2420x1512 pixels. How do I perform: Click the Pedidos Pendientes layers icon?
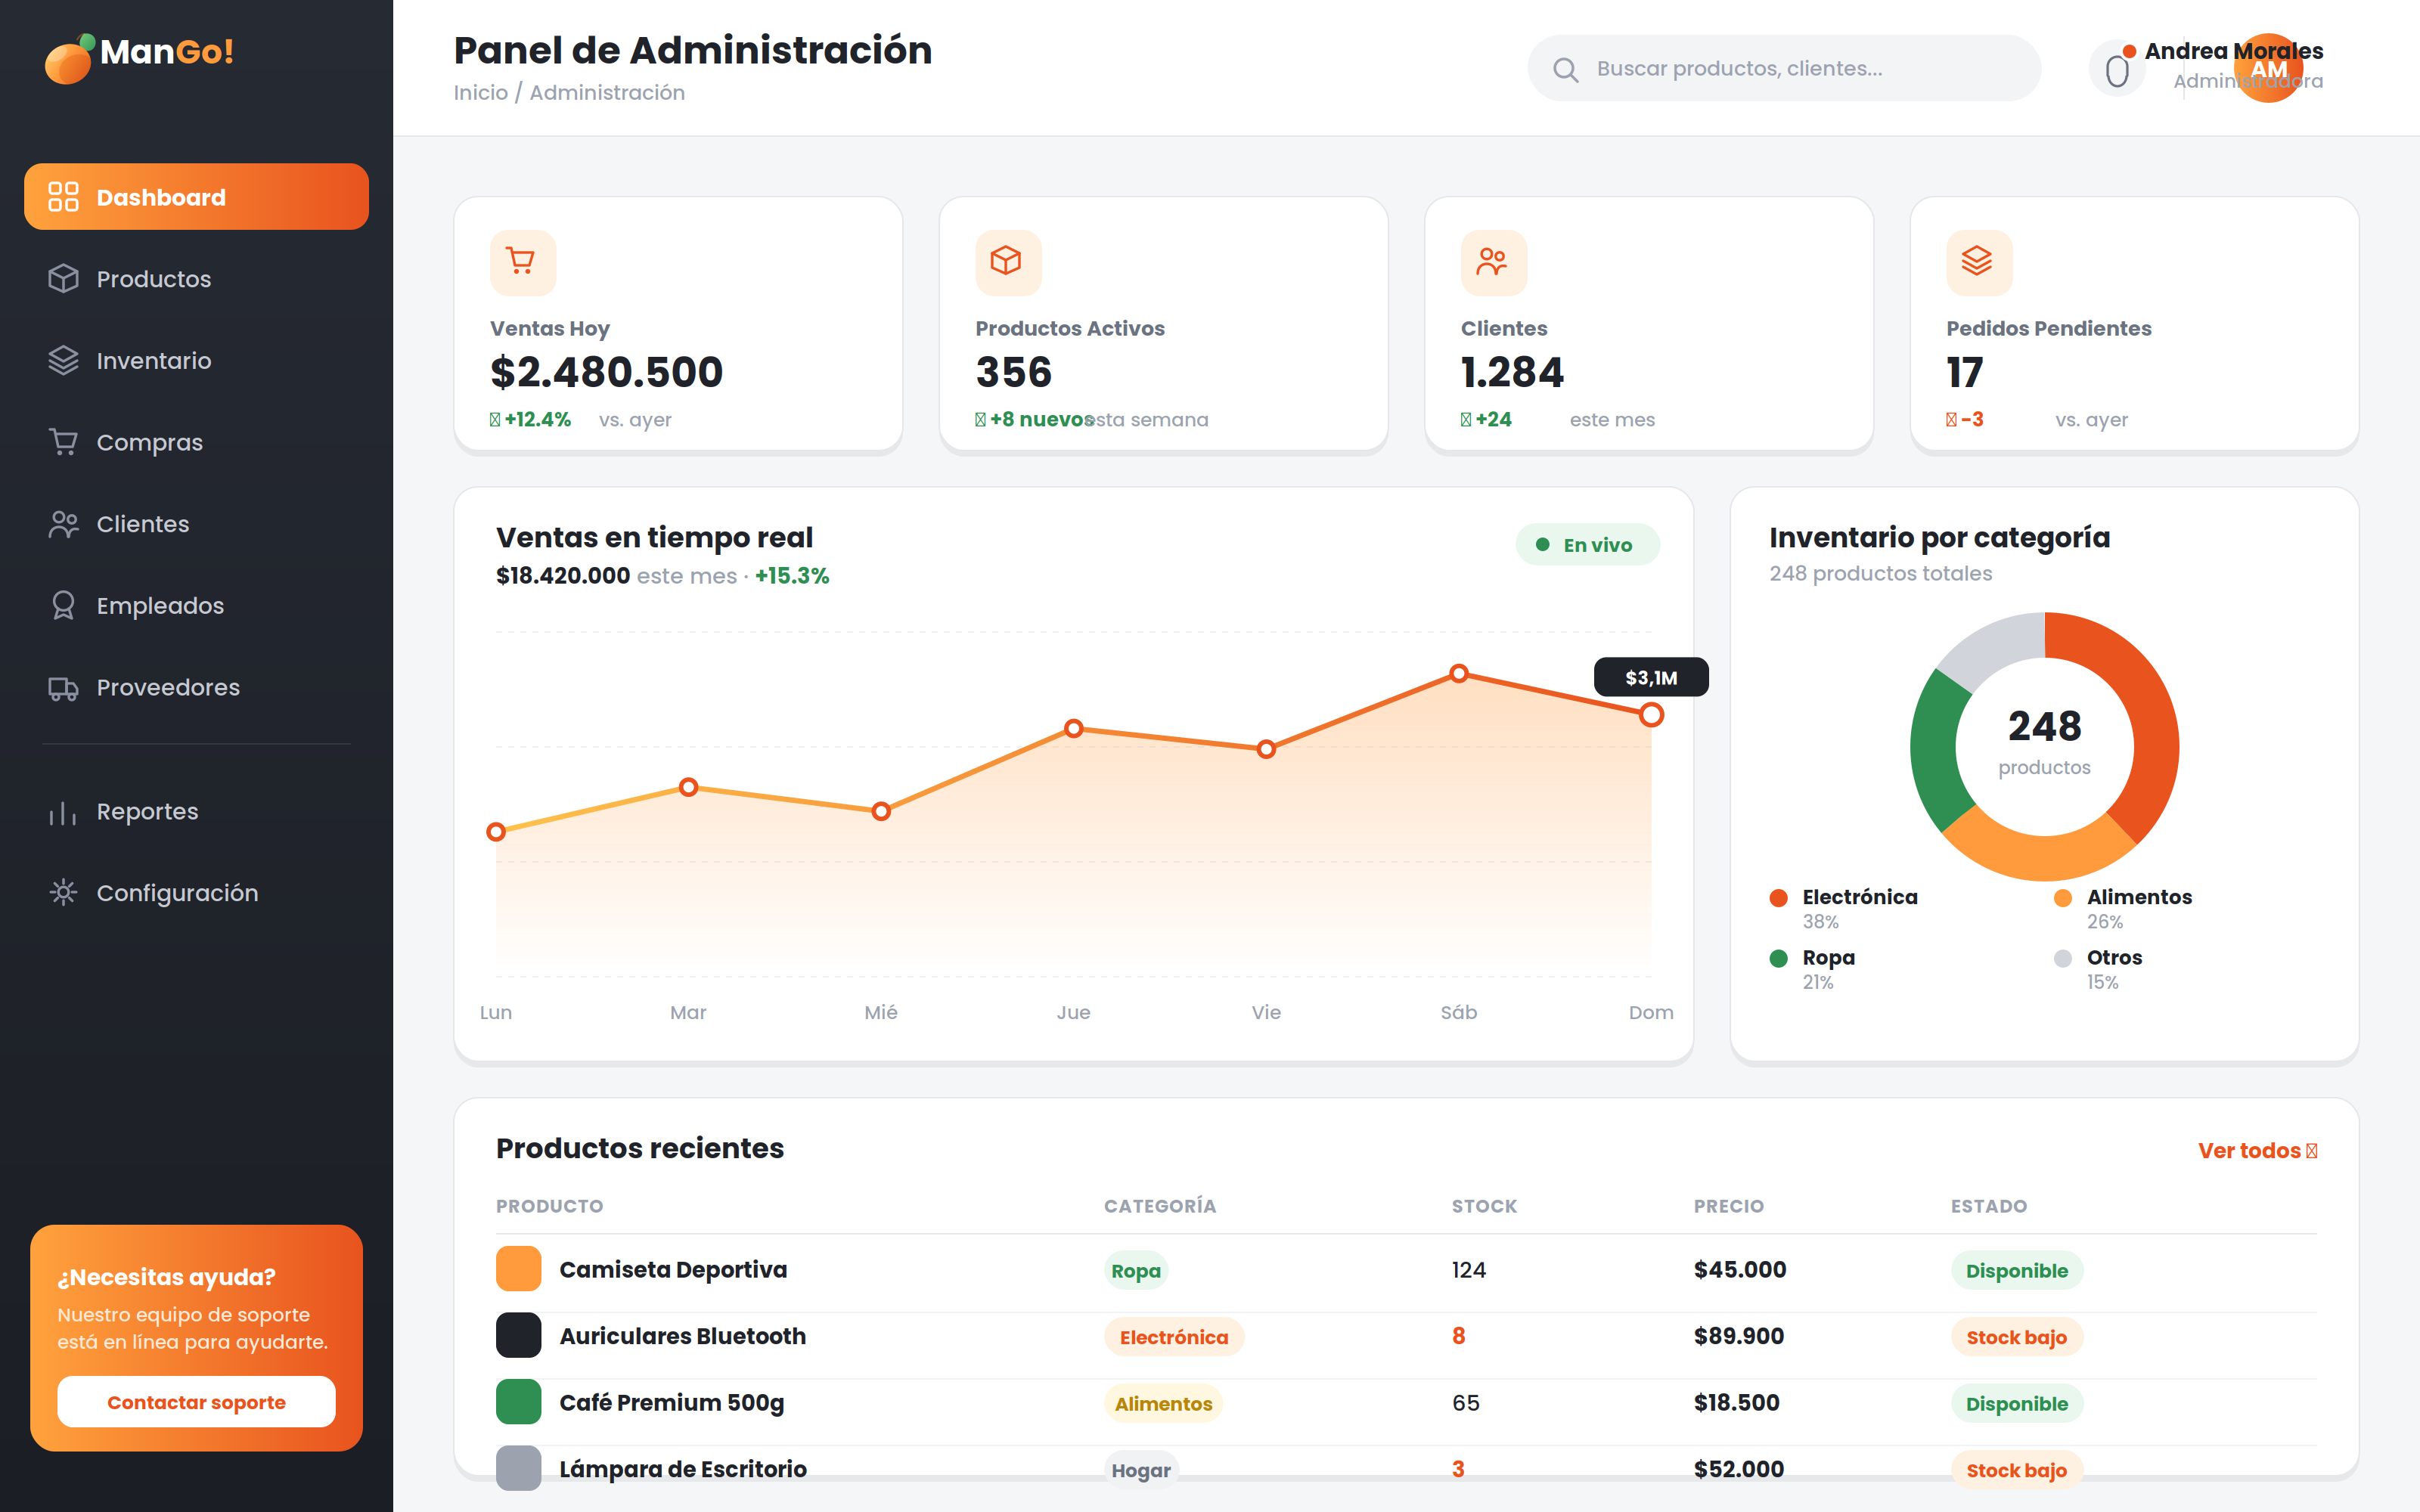[1978, 262]
